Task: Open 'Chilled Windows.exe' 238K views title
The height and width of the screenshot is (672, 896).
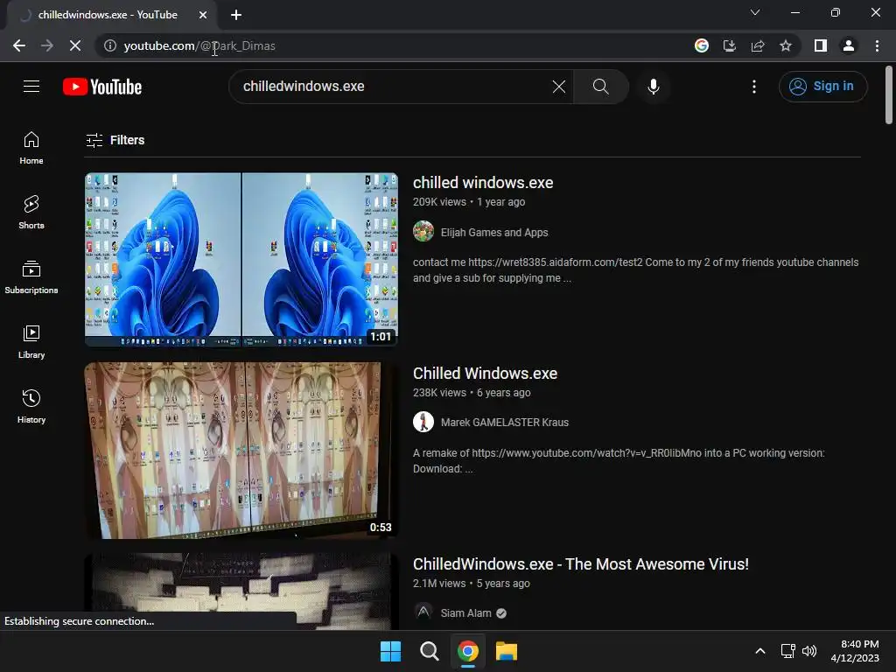Action: tap(485, 373)
